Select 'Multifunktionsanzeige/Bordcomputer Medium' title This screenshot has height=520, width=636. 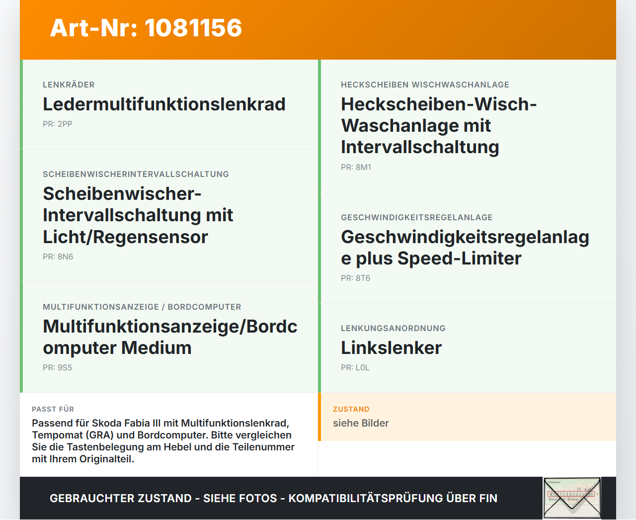coord(170,337)
